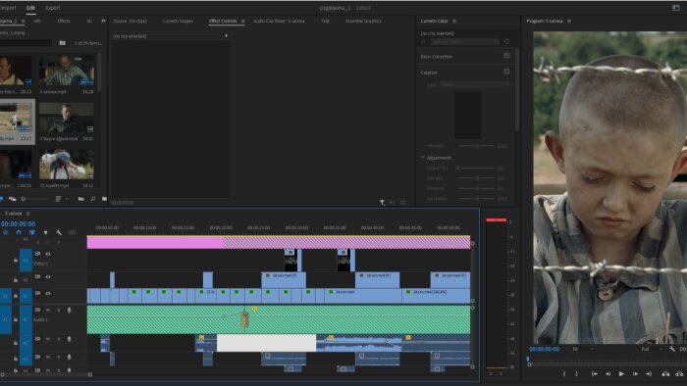
Task: Click the V1 source patching button
Action: pos(6,296)
